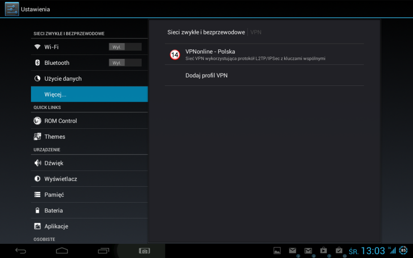The height and width of the screenshot is (258, 413).
Task: Tap the screenshot camera button
Action: (x=144, y=251)
